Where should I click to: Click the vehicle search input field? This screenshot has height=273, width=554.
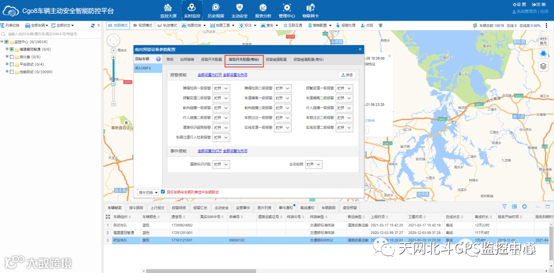pyautogui.click(x=51, y=34)
